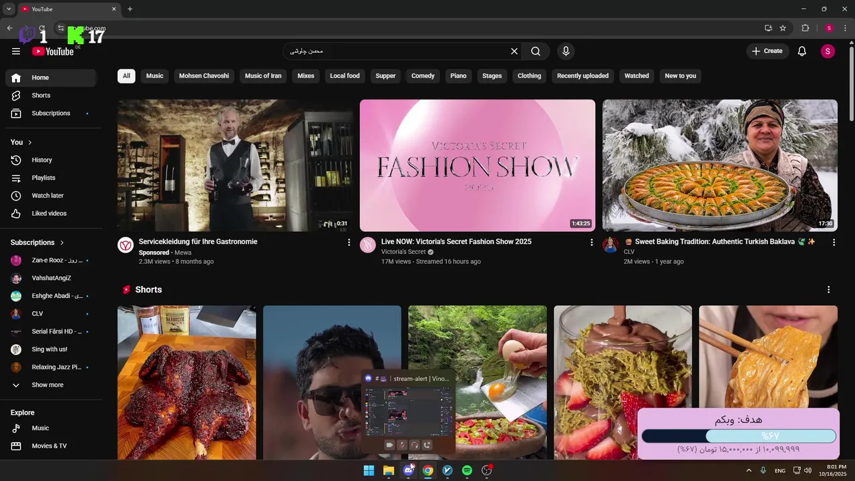Image resolution: width=855 pixels, height=481 pixels.
Task: Select the All filter chip
Action: coord(126,76)
